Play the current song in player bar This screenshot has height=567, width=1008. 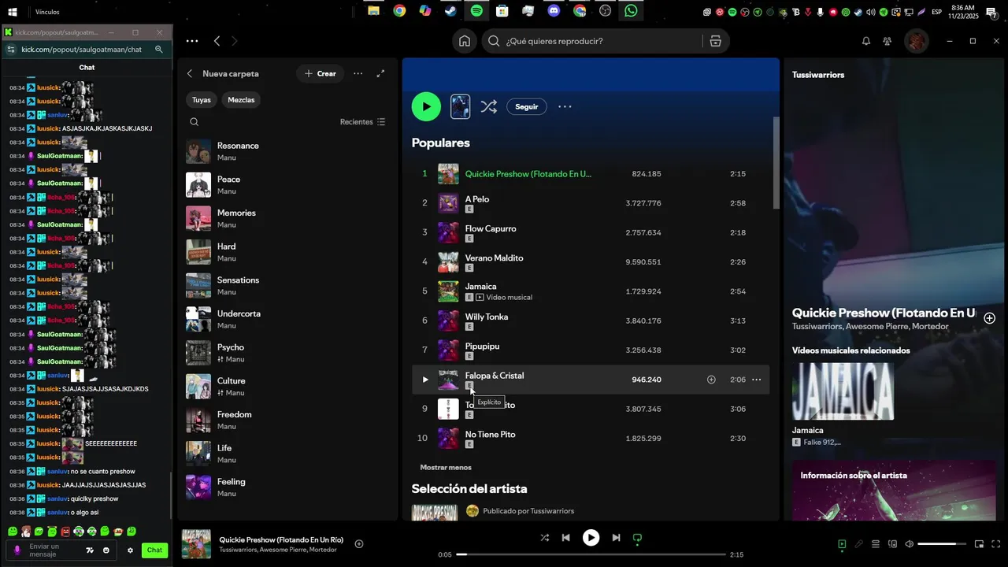[591, 538]
